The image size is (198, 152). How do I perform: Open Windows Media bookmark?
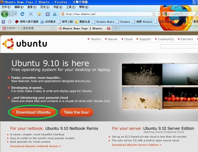point(103,22)
